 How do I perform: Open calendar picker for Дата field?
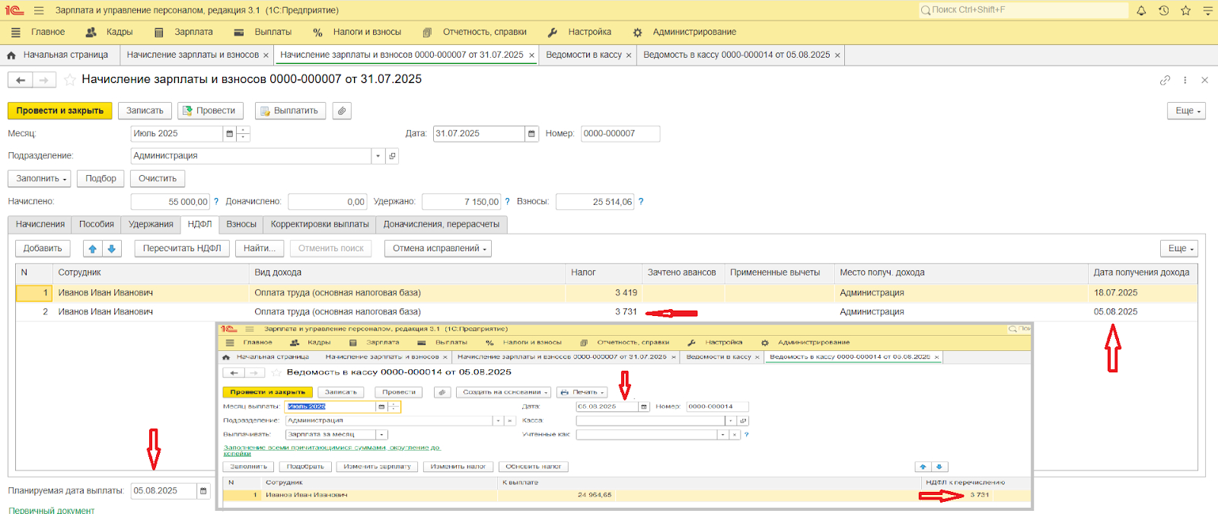coord(531,134)
